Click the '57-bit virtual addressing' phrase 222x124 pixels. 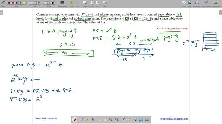tap(97, 14)
